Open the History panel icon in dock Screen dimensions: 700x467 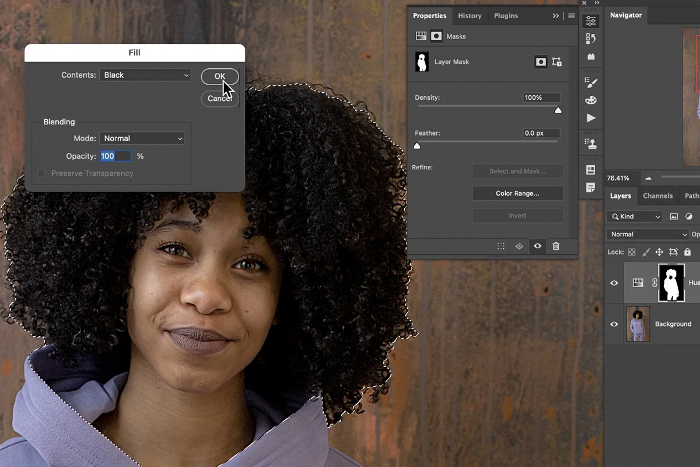click(591, 39)
